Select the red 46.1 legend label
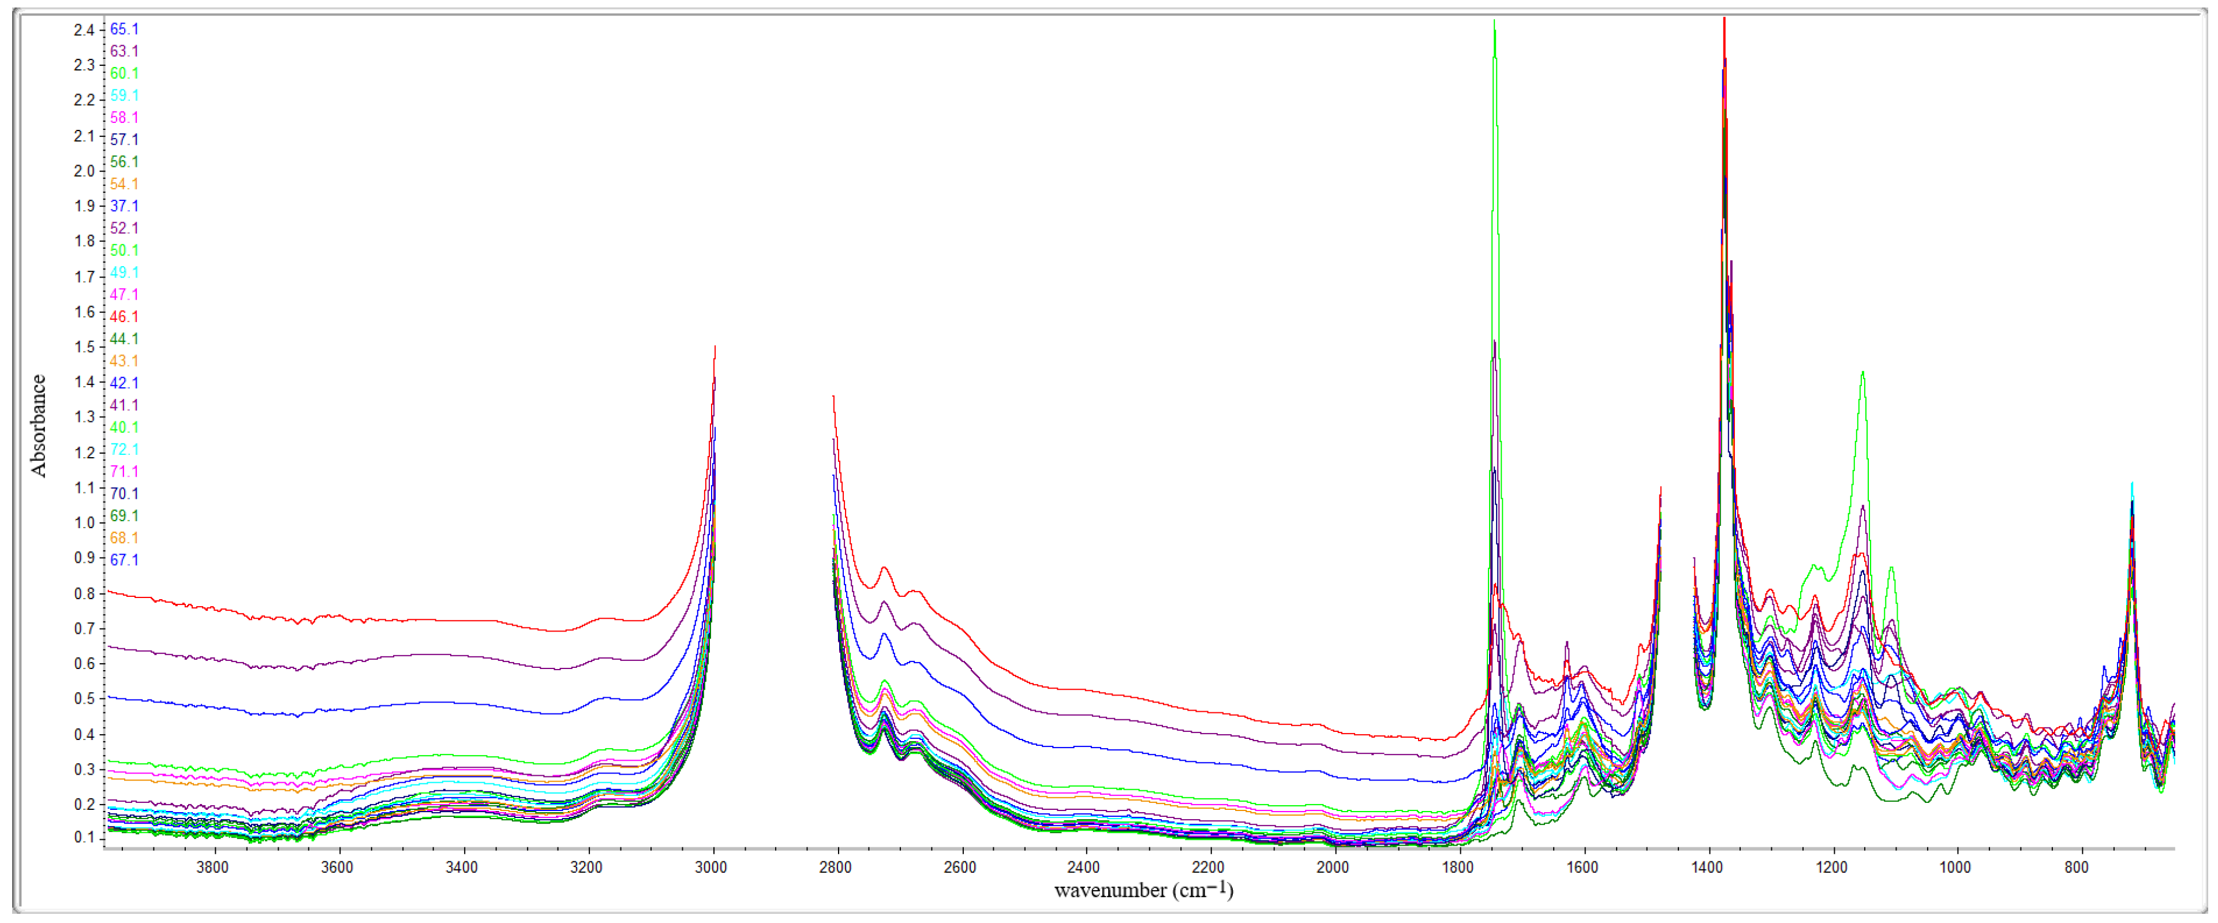This screenshot has height=923, width=2218. pos(124,317)
